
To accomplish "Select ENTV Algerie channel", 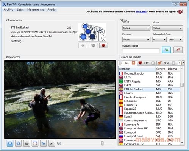I will click(x=149, y=81).
